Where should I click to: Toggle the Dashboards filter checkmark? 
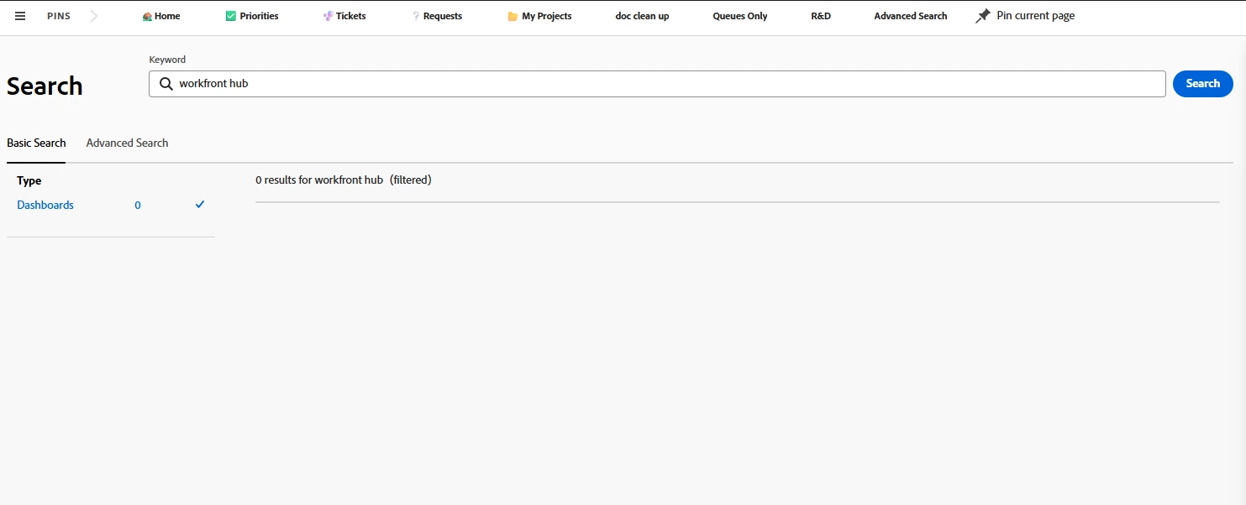(200, 205)
